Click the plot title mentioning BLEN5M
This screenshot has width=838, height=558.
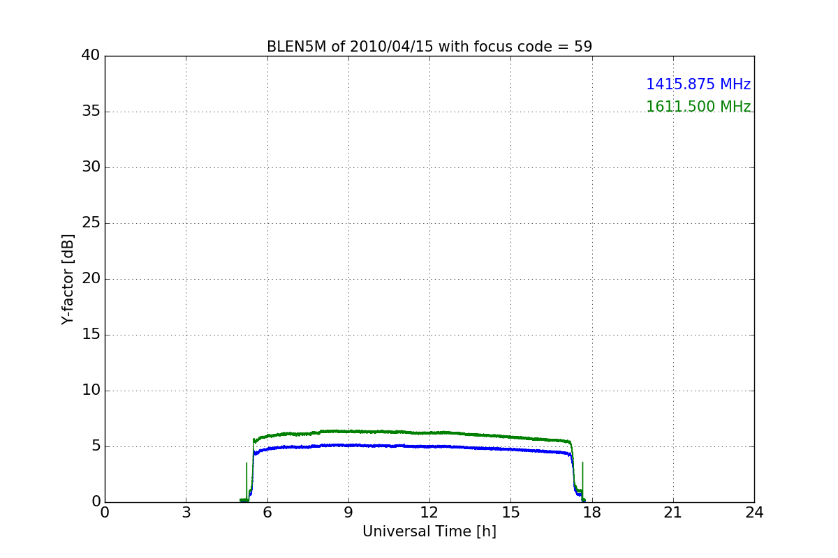(x=429, y=47)
